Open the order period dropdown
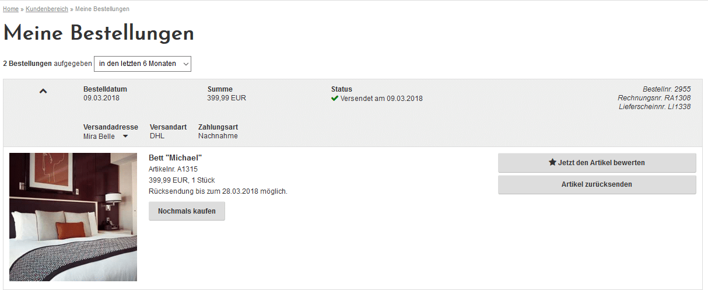 click(142, 64)
